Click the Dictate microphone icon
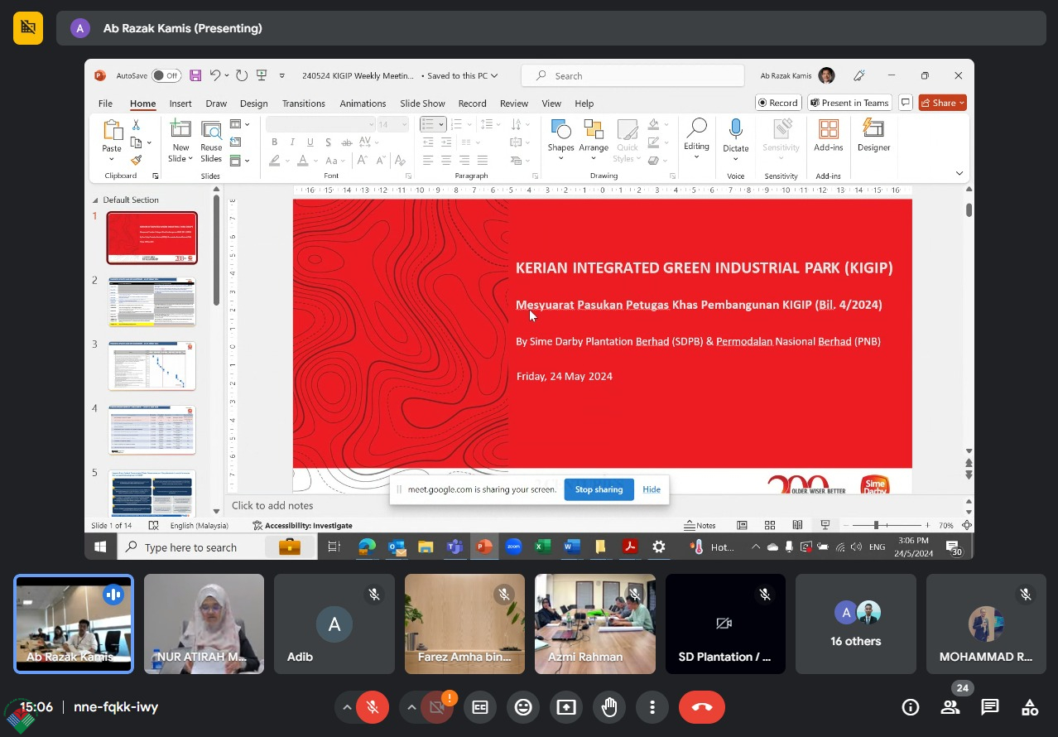 pyautogui.click(x=735, y=129)
